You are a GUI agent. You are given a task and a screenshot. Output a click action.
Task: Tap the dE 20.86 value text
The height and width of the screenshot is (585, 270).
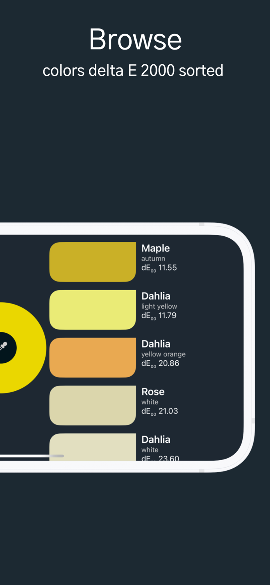pos(159,363)
